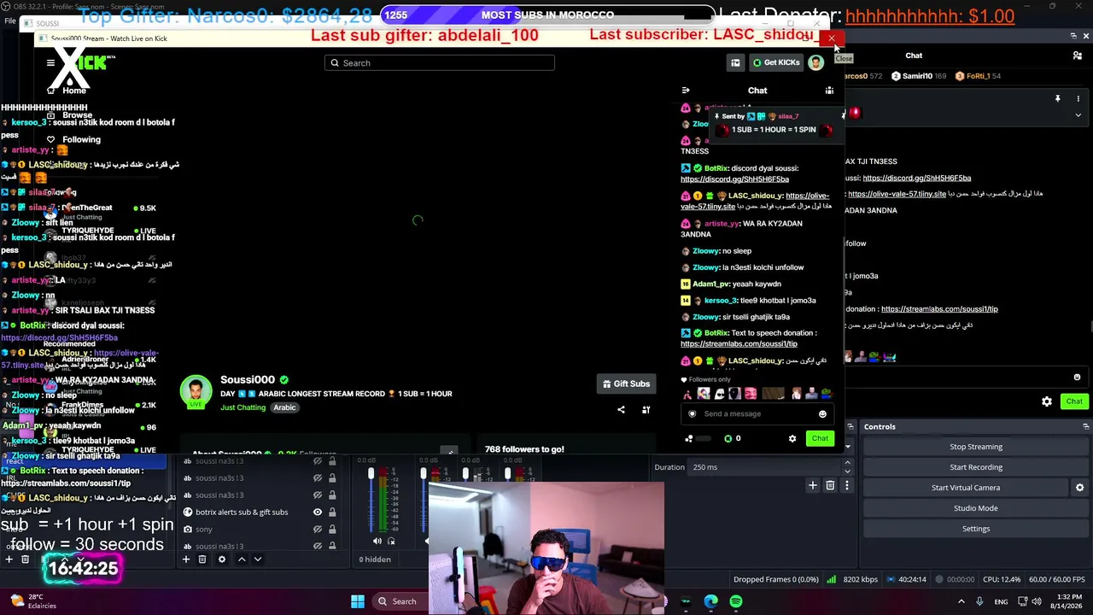Expand the pinned message chevron in OBS chat
The image size is (1093, 615).
tap(1078, 114)
